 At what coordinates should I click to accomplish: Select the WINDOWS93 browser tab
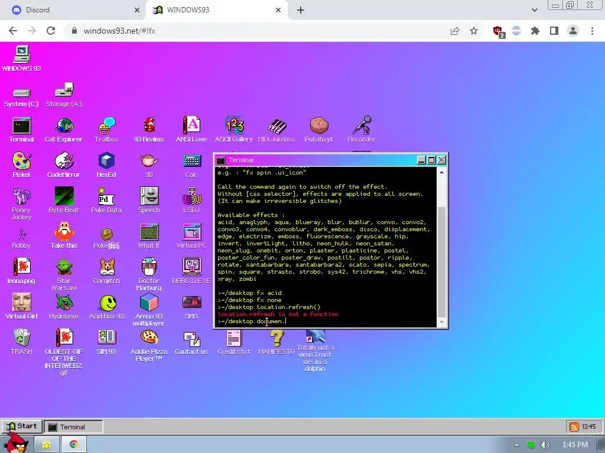coord(217,10)
